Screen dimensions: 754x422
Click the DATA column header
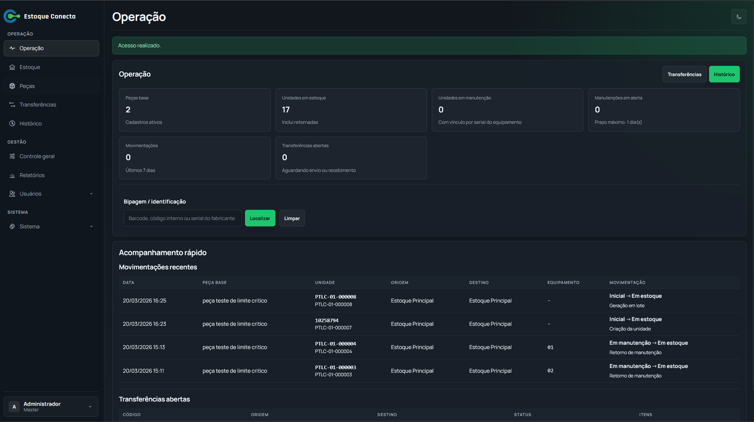(128, 282)
